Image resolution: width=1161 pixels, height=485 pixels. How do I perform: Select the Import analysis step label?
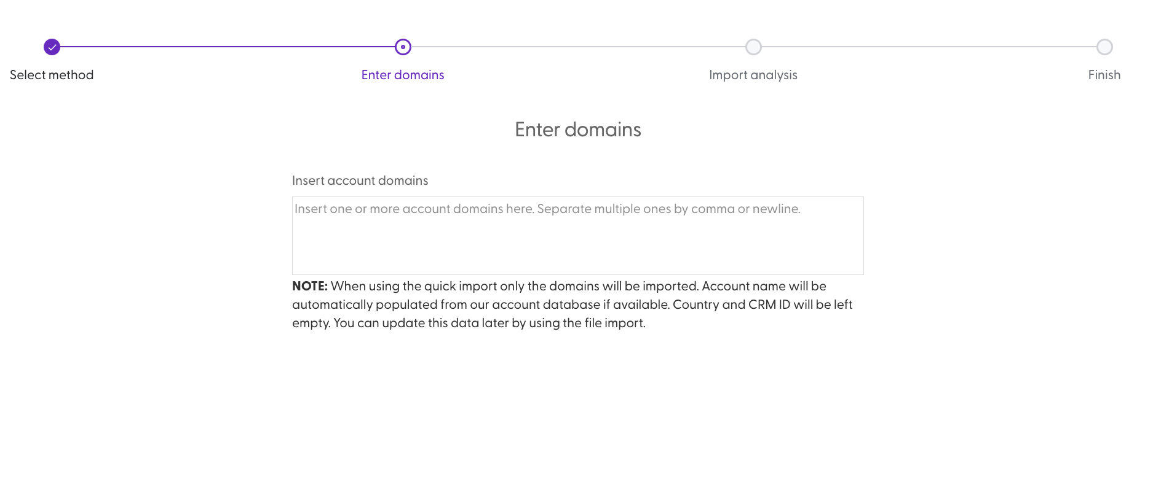[x=753, y=75]
